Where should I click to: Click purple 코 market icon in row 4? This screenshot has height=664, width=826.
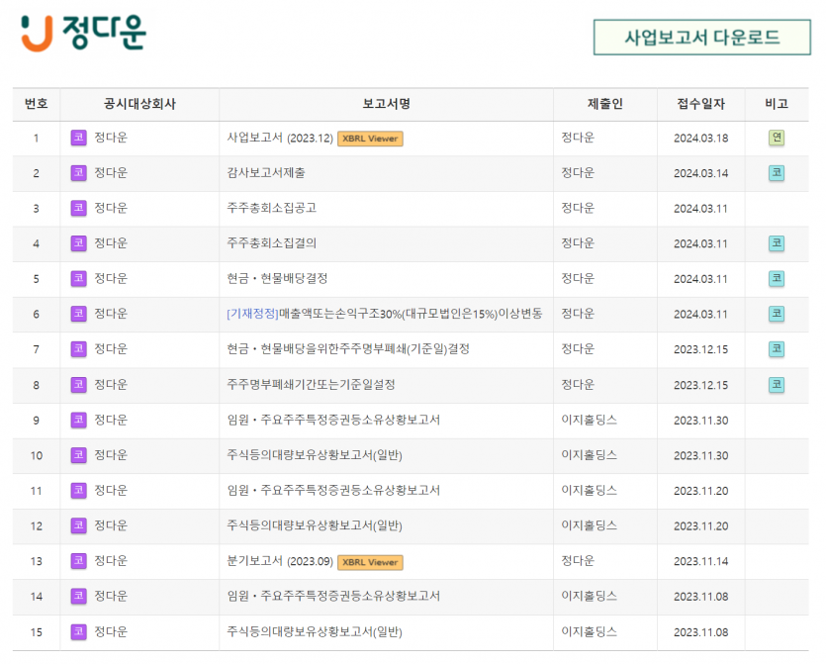coord(78,243)
